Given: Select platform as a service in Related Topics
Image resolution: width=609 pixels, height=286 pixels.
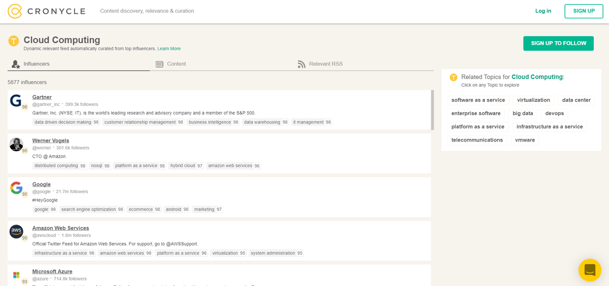Looking at the screenshot, I should pos(478,127).
